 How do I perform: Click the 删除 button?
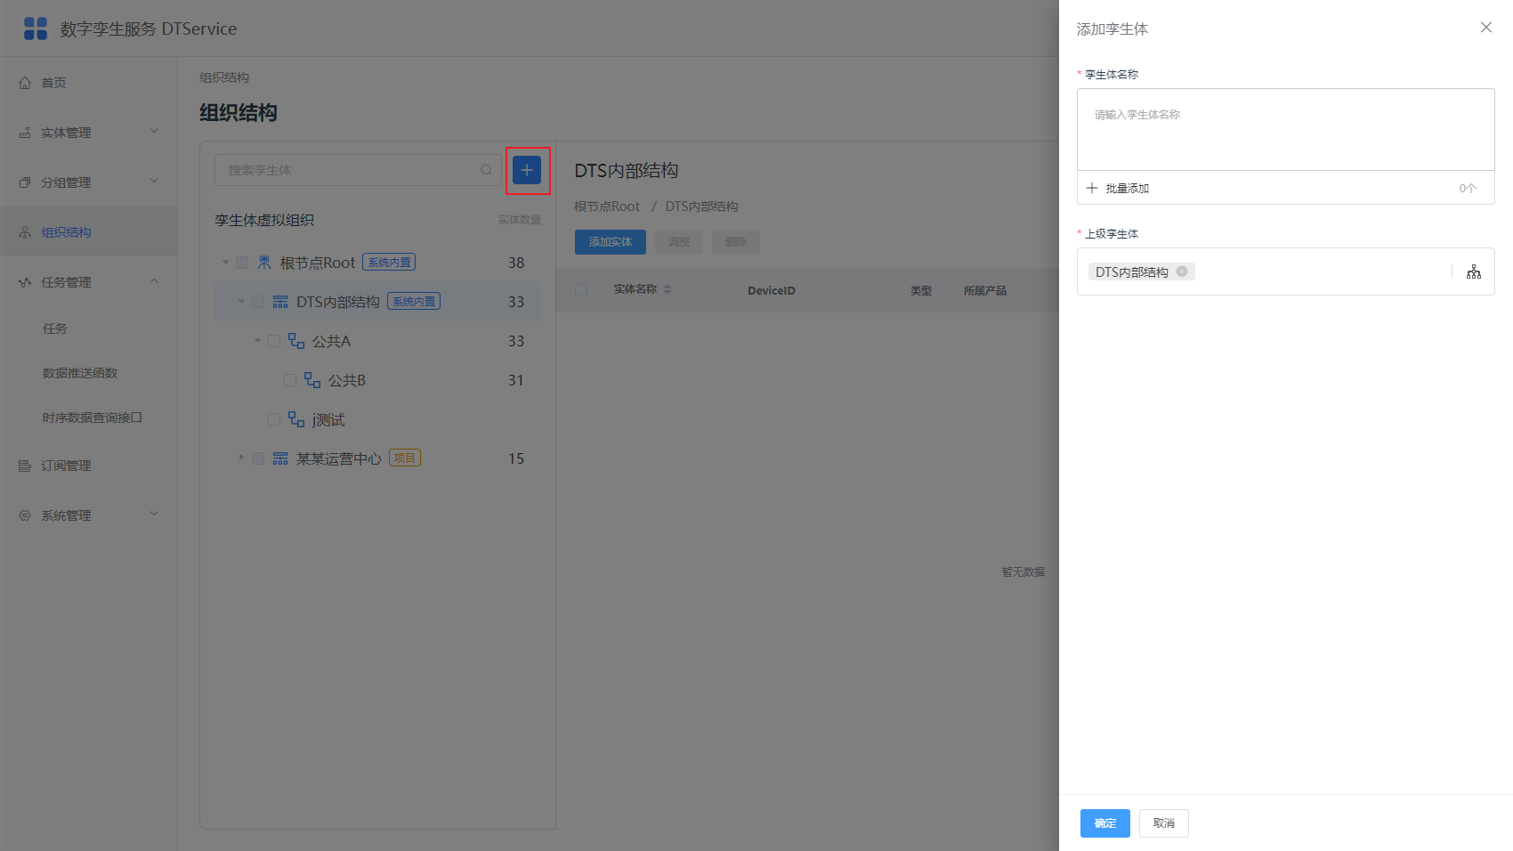tap(736, 242)
